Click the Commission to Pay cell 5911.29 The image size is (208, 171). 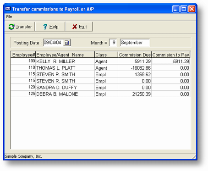pos(171,61)
